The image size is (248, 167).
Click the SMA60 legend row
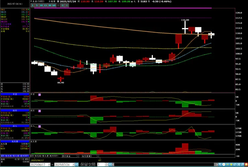click(x=15, y=17)
